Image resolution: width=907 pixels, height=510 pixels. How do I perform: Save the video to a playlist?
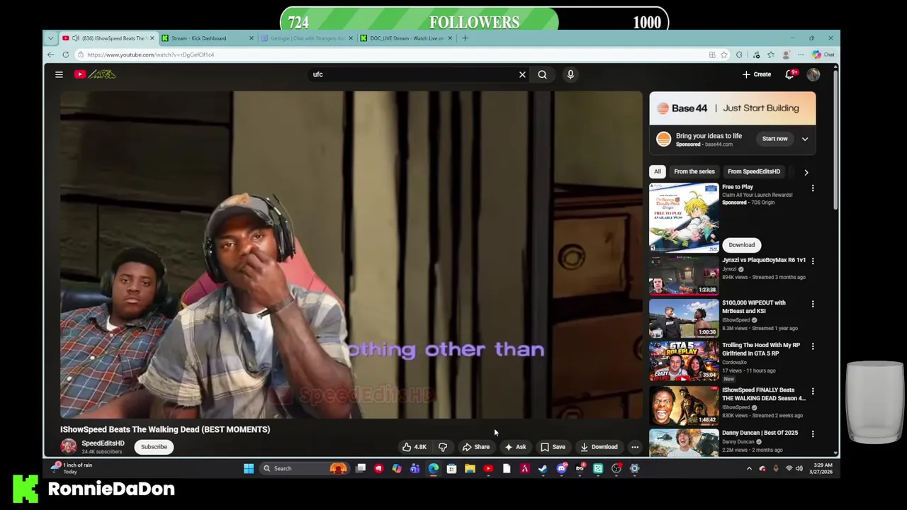(x=553, y=447)
